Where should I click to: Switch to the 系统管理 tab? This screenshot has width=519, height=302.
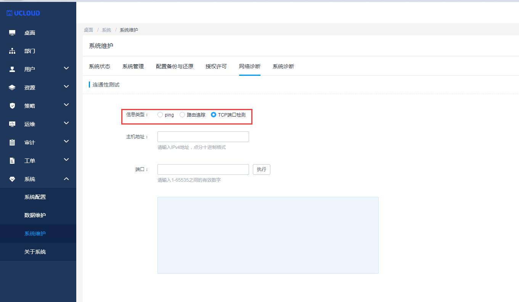click(133, 66)
